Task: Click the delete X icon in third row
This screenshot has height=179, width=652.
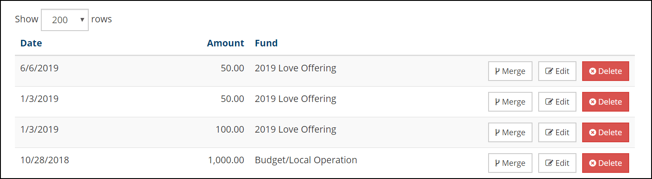Action: (593, 133)
